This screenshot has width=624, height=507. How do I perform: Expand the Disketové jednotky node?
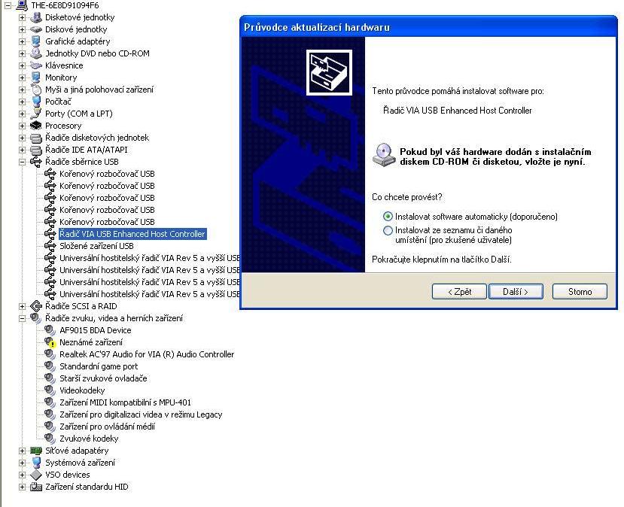coord(22,17)
